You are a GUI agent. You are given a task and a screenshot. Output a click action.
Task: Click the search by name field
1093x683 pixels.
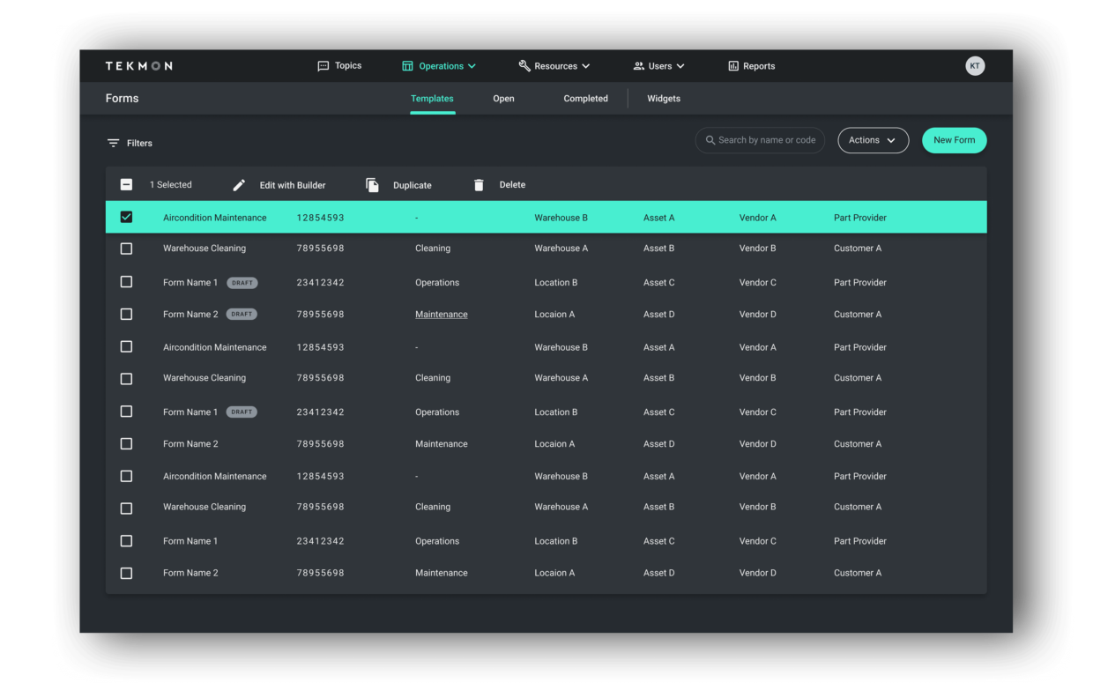[760, 139]
